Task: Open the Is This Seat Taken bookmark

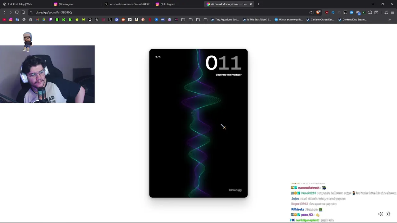Action: (x=257, y=20)
